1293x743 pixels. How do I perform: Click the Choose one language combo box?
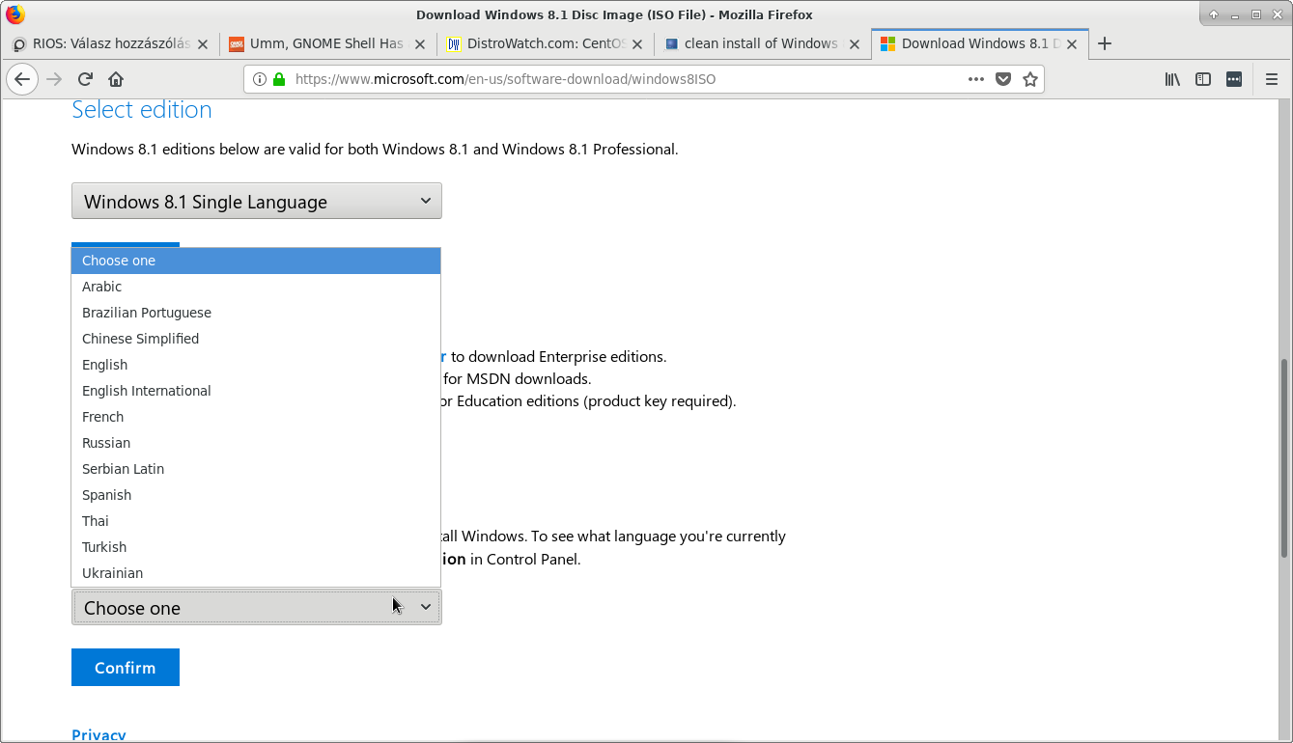[257, 607]
